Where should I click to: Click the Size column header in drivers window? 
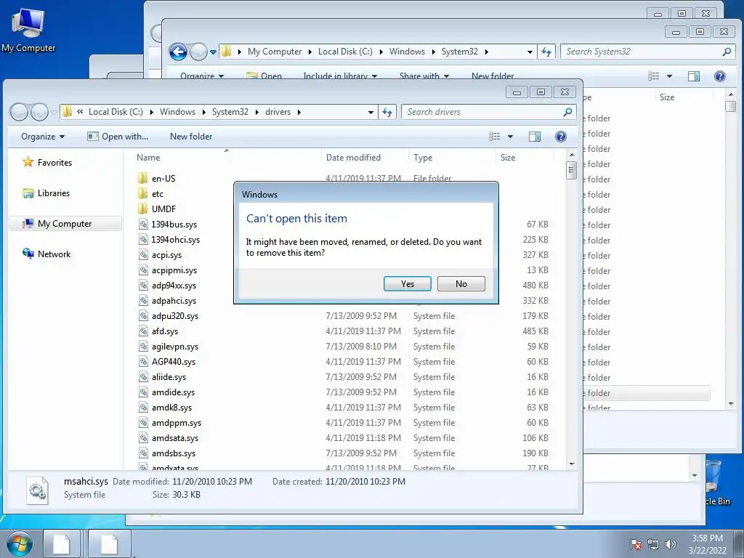(x=508, y=158)
